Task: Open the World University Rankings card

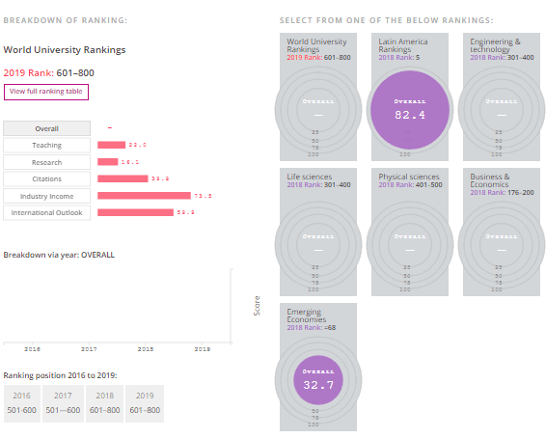Action: point(318,96)
